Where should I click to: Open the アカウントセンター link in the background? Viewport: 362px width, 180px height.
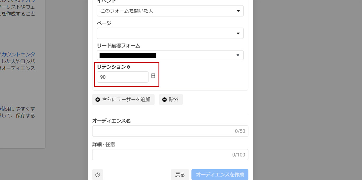pyautogui.click(x=18, y=54)
